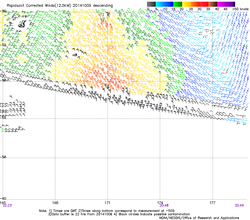Click the 'Black circles indicate possible contamination' note
This screenshot has width=250, height=220.
(x=151, y=214)
